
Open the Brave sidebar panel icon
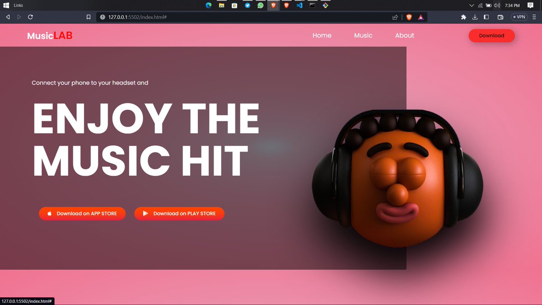pos(486,17)
